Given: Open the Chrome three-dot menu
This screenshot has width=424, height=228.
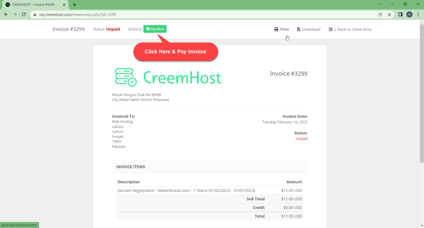Looking at the screenshot, I should pos(418,15).
